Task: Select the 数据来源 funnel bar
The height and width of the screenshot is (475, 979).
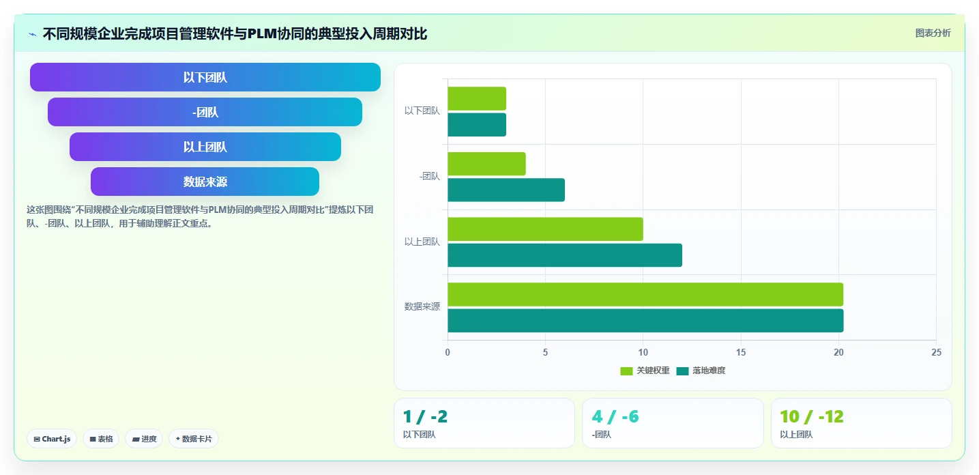Action: (205, 182)
